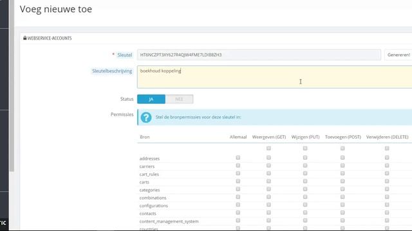Tick Allemaal checkbox for addresses
The image size is (412, 231).
(238, 157)
